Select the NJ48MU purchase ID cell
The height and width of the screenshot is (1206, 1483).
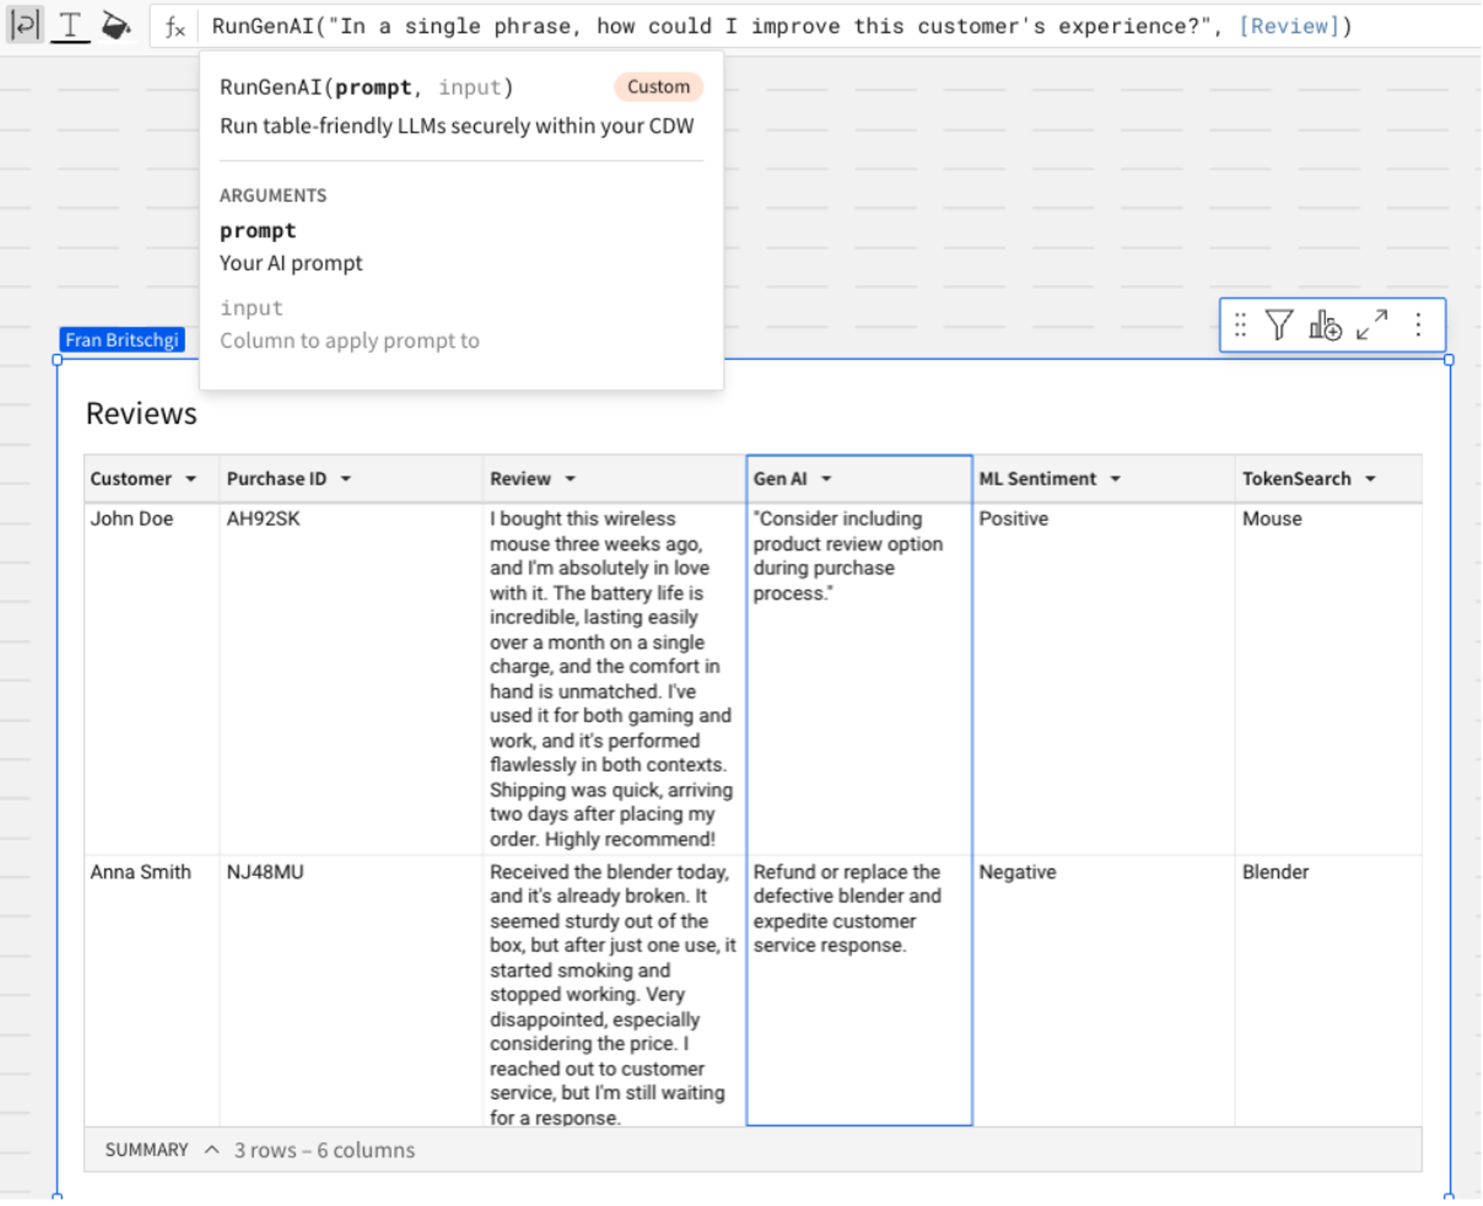(351, 990)
